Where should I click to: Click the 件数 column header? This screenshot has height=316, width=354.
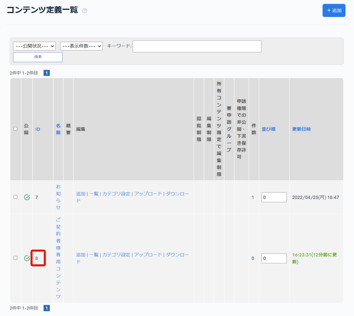click(254, 129)
